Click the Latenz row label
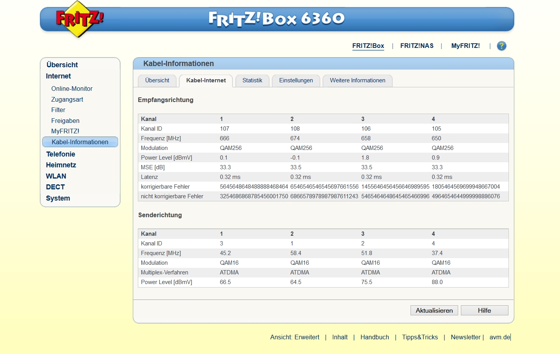Screen dimensions: 560x354 pos(149,177)
